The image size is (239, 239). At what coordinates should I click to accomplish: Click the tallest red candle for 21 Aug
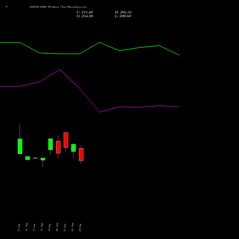66,140
